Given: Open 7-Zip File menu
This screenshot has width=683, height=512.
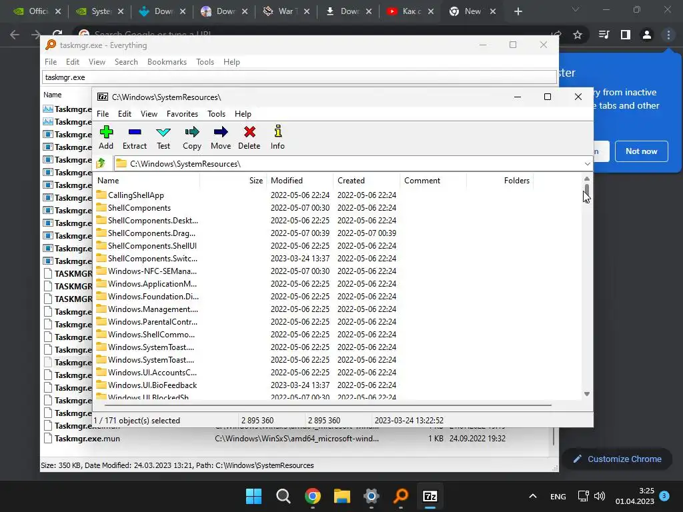Looking at the screenshot, I should [103, 113].
